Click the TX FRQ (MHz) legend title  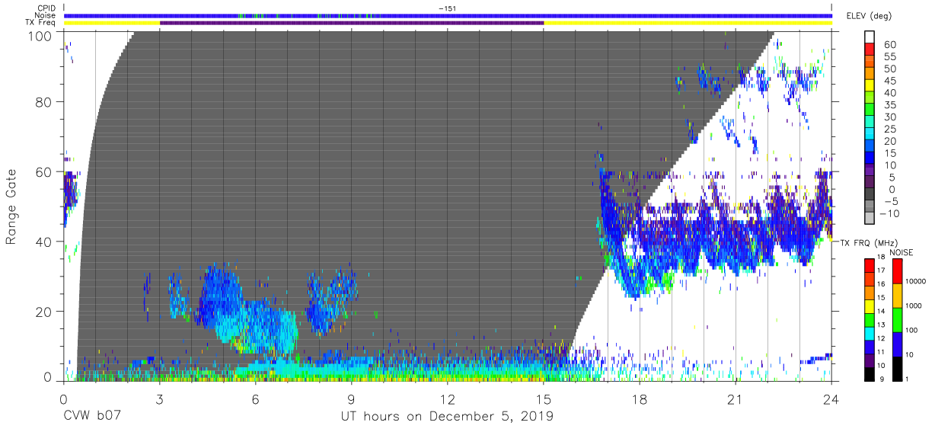coord(871,242)
